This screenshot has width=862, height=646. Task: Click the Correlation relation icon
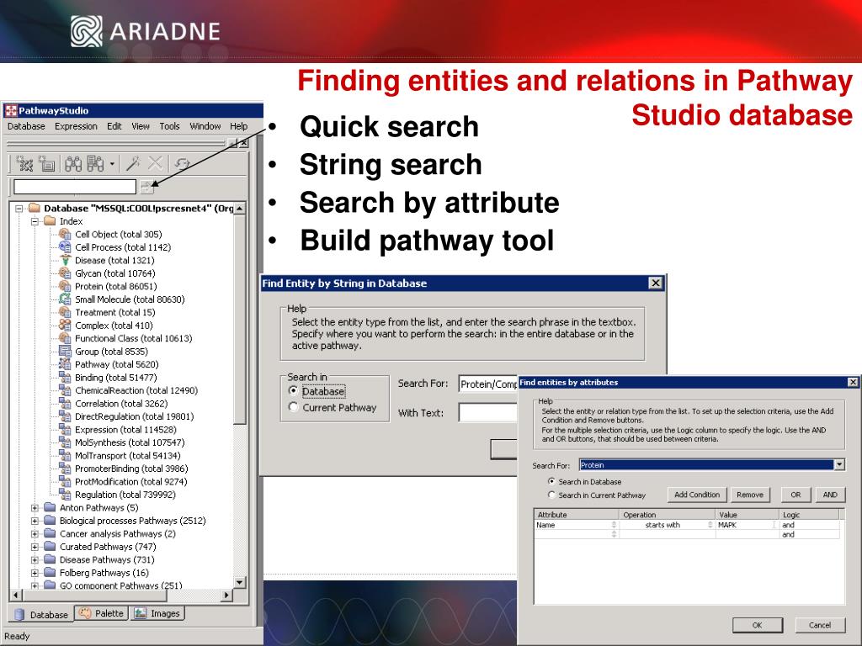(65, 403)
